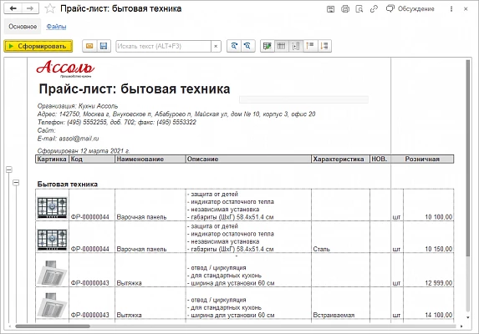Click the hob picture in the Сталь row
Screen dimensions: 479x334
(x=52, y=240)
